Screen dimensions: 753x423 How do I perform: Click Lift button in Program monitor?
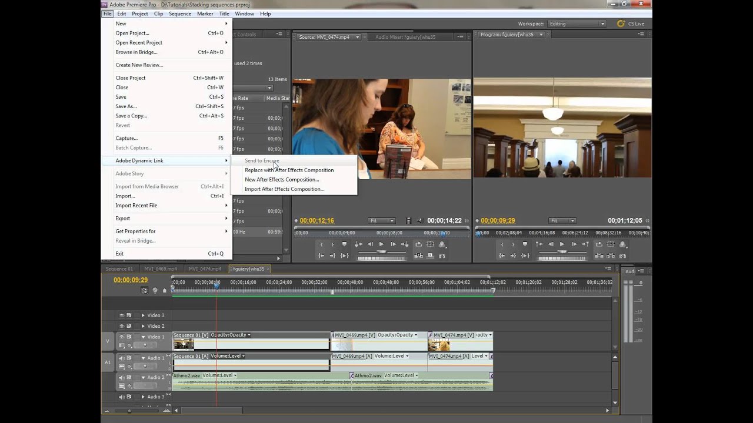tap(599, 256)
